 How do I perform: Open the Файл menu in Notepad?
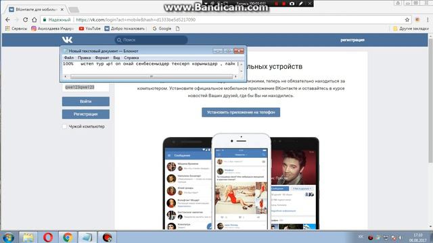coord(69,57)
